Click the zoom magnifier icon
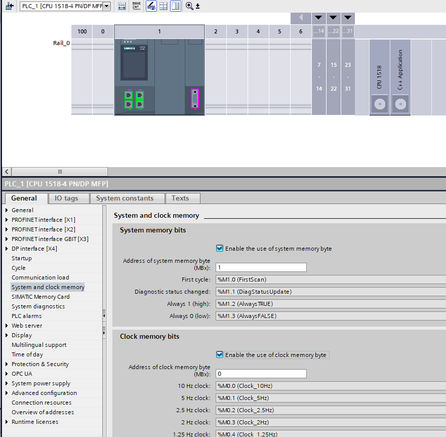The width and height of the screenshot is (446, 437). pos(189,6)
